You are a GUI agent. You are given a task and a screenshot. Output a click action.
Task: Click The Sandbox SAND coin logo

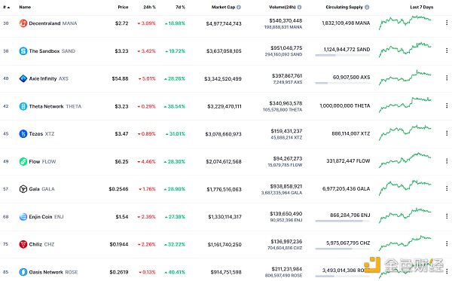(23, 51)
